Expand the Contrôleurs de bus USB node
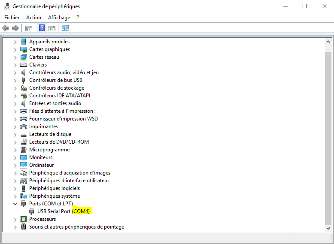The image size is (334, 244). (x=15, y=81)
